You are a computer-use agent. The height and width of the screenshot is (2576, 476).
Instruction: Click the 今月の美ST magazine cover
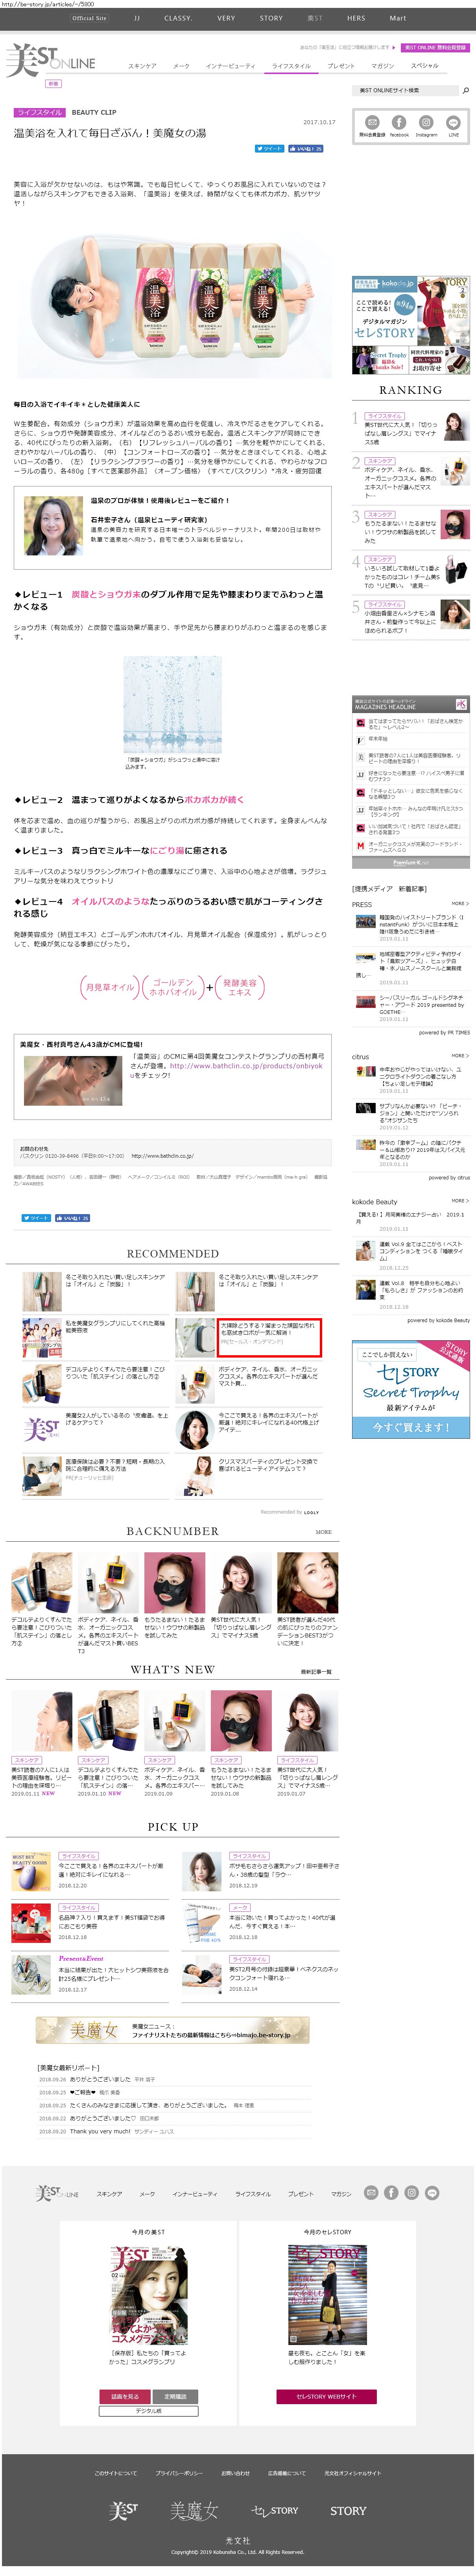click(x=149, y=2295)
